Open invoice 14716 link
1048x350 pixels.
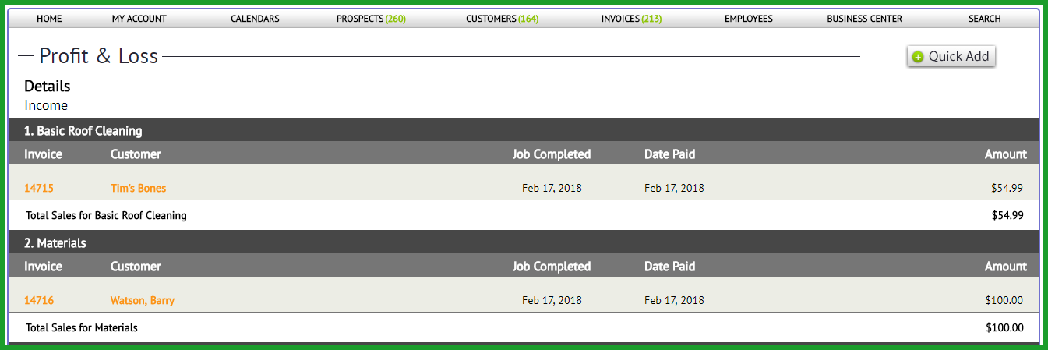coord(39,300)
